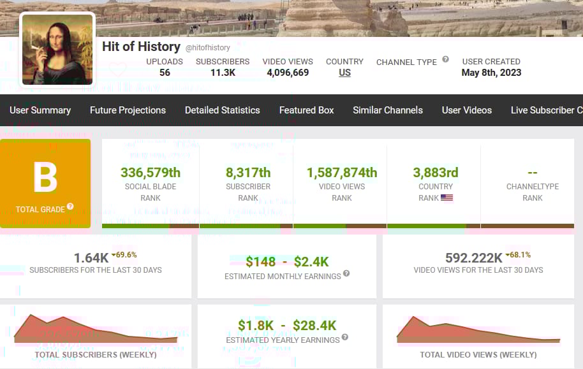Open the Estimated Yearly Earnings help icon

pos(345,337)
